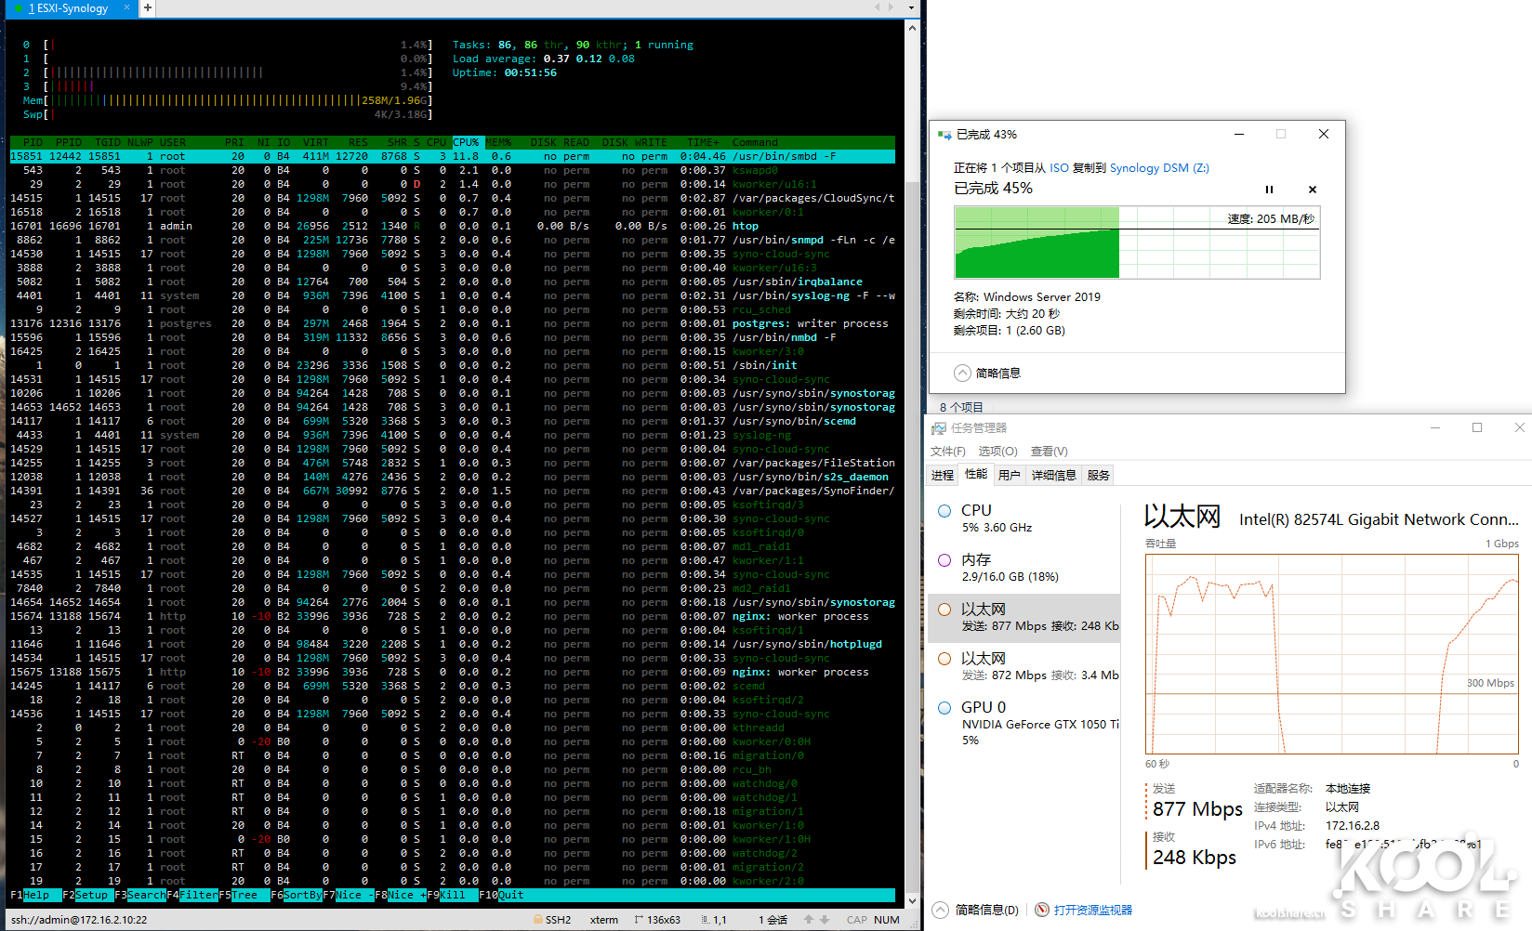Click htop F4 Filter function
The height and width of the screenshot is (931, 1532).
pyautogui.click(x=192, y=895)
